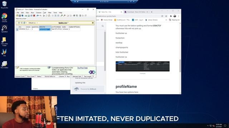Image resolution: width=229 pixels, height=128 pixels.
Task: Open the Tools menu in Ron's Editor
Action: tap(55, 13)
